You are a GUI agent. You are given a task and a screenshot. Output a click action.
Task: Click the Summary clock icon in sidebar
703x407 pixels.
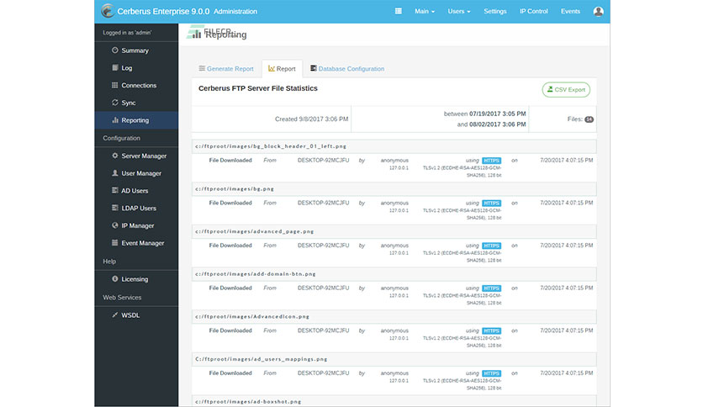tap(114, 50)
